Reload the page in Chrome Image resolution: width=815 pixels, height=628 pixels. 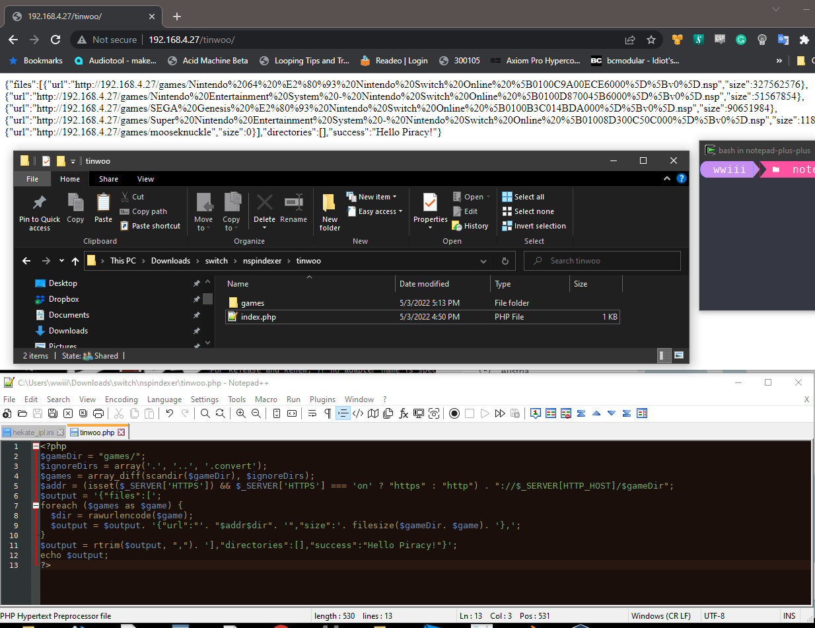tap(55, 40)
